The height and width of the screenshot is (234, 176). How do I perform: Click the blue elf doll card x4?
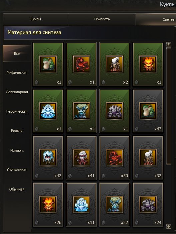pyautogui.click(x=81, y=111)
